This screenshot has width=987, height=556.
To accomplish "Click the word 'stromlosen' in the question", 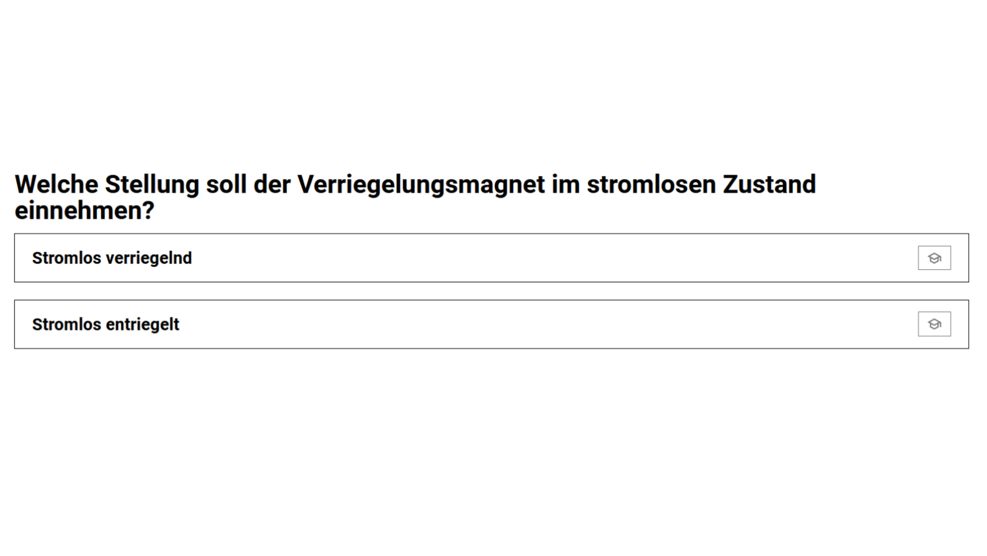I will click(x=651, y=185).
